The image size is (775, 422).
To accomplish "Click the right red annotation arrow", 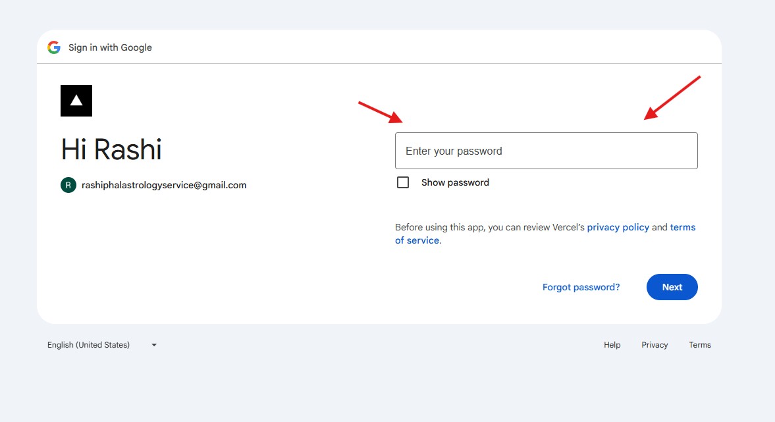I will pyautogui.click(x=672, y=97).
